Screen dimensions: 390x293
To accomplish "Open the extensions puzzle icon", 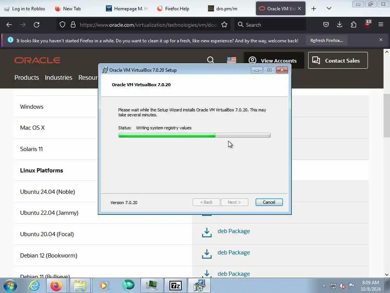I will 353,24.
